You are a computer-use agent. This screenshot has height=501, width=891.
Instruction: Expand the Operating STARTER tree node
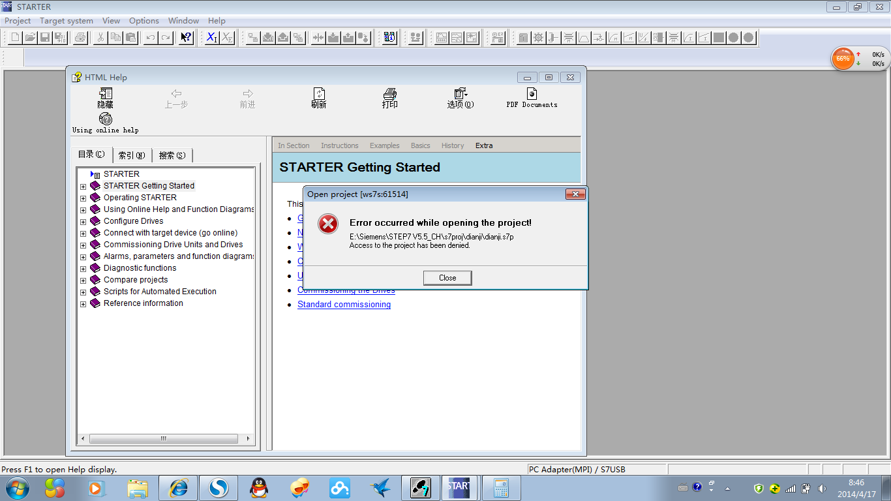(x=83, y=198)
